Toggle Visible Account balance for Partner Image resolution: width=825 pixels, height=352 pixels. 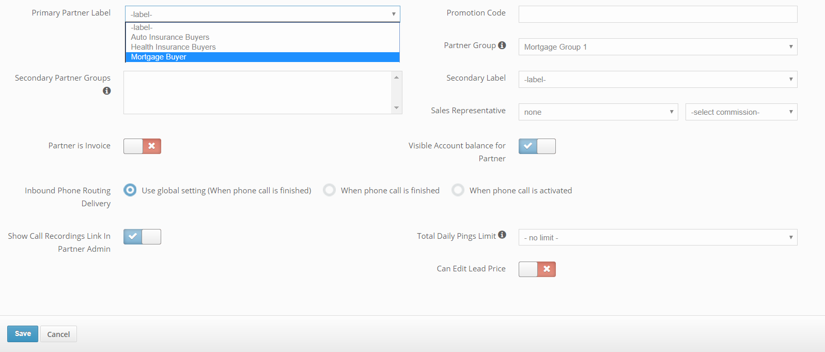(537, 146)
